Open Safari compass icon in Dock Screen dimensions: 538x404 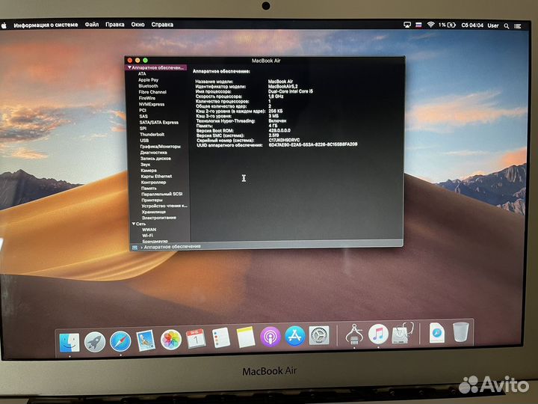[x=120, y=341]
